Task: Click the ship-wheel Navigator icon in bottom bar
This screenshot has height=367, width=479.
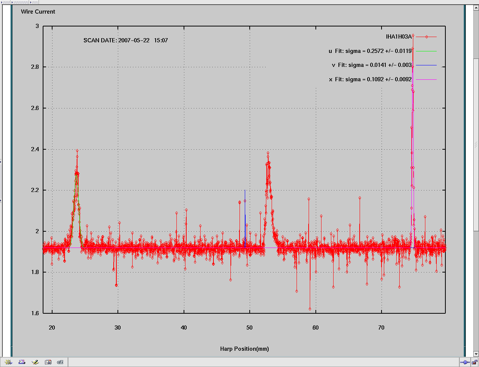Action: (x=8, y=362)
